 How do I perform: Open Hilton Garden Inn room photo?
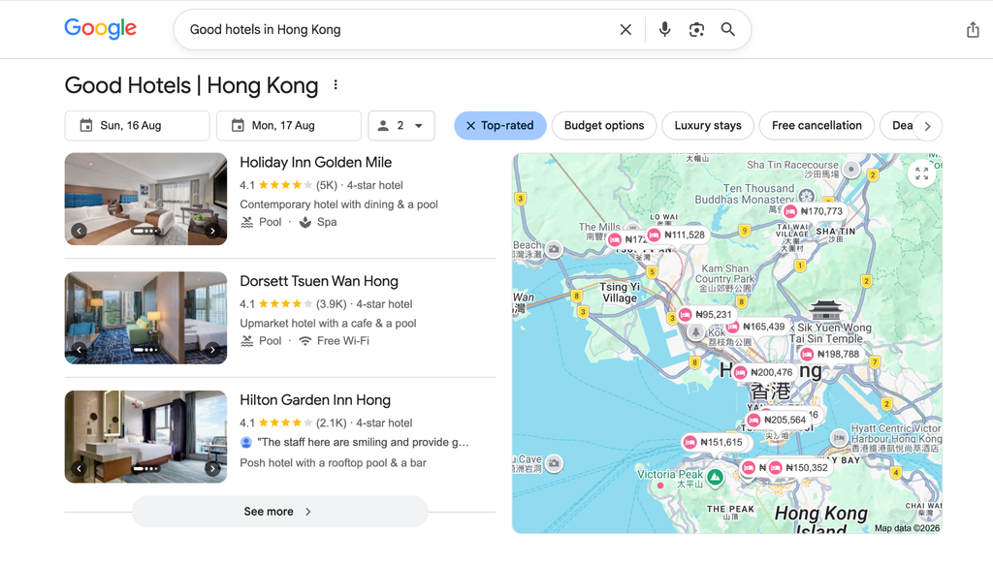click(x=145, y=437)
